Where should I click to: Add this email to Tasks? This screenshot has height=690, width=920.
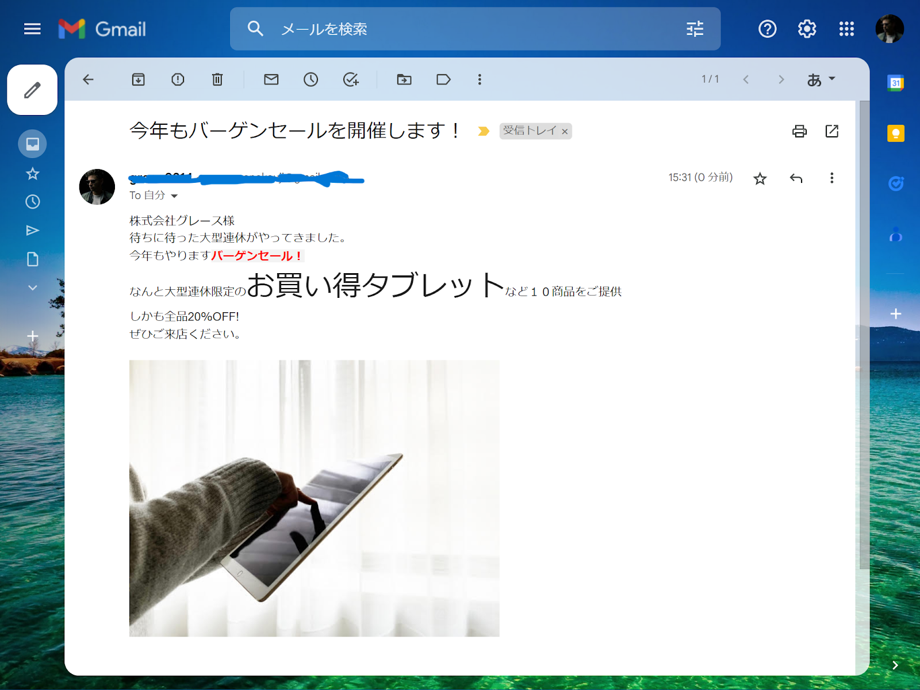point(351,80)
